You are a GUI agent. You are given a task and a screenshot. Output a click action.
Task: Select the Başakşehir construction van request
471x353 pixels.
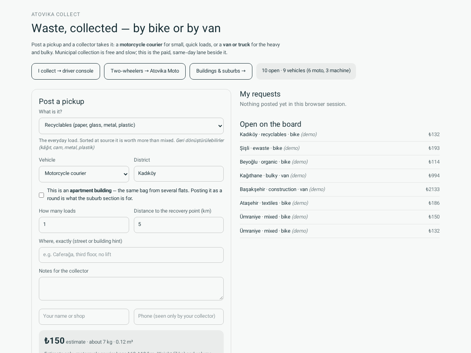(340, 189)
